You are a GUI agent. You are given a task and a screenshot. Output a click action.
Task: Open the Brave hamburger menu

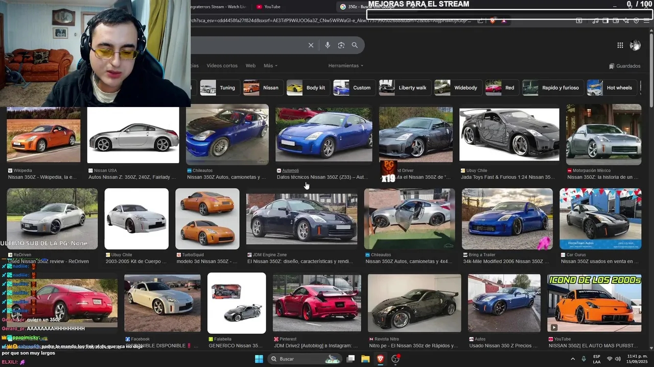click(646, 21)
